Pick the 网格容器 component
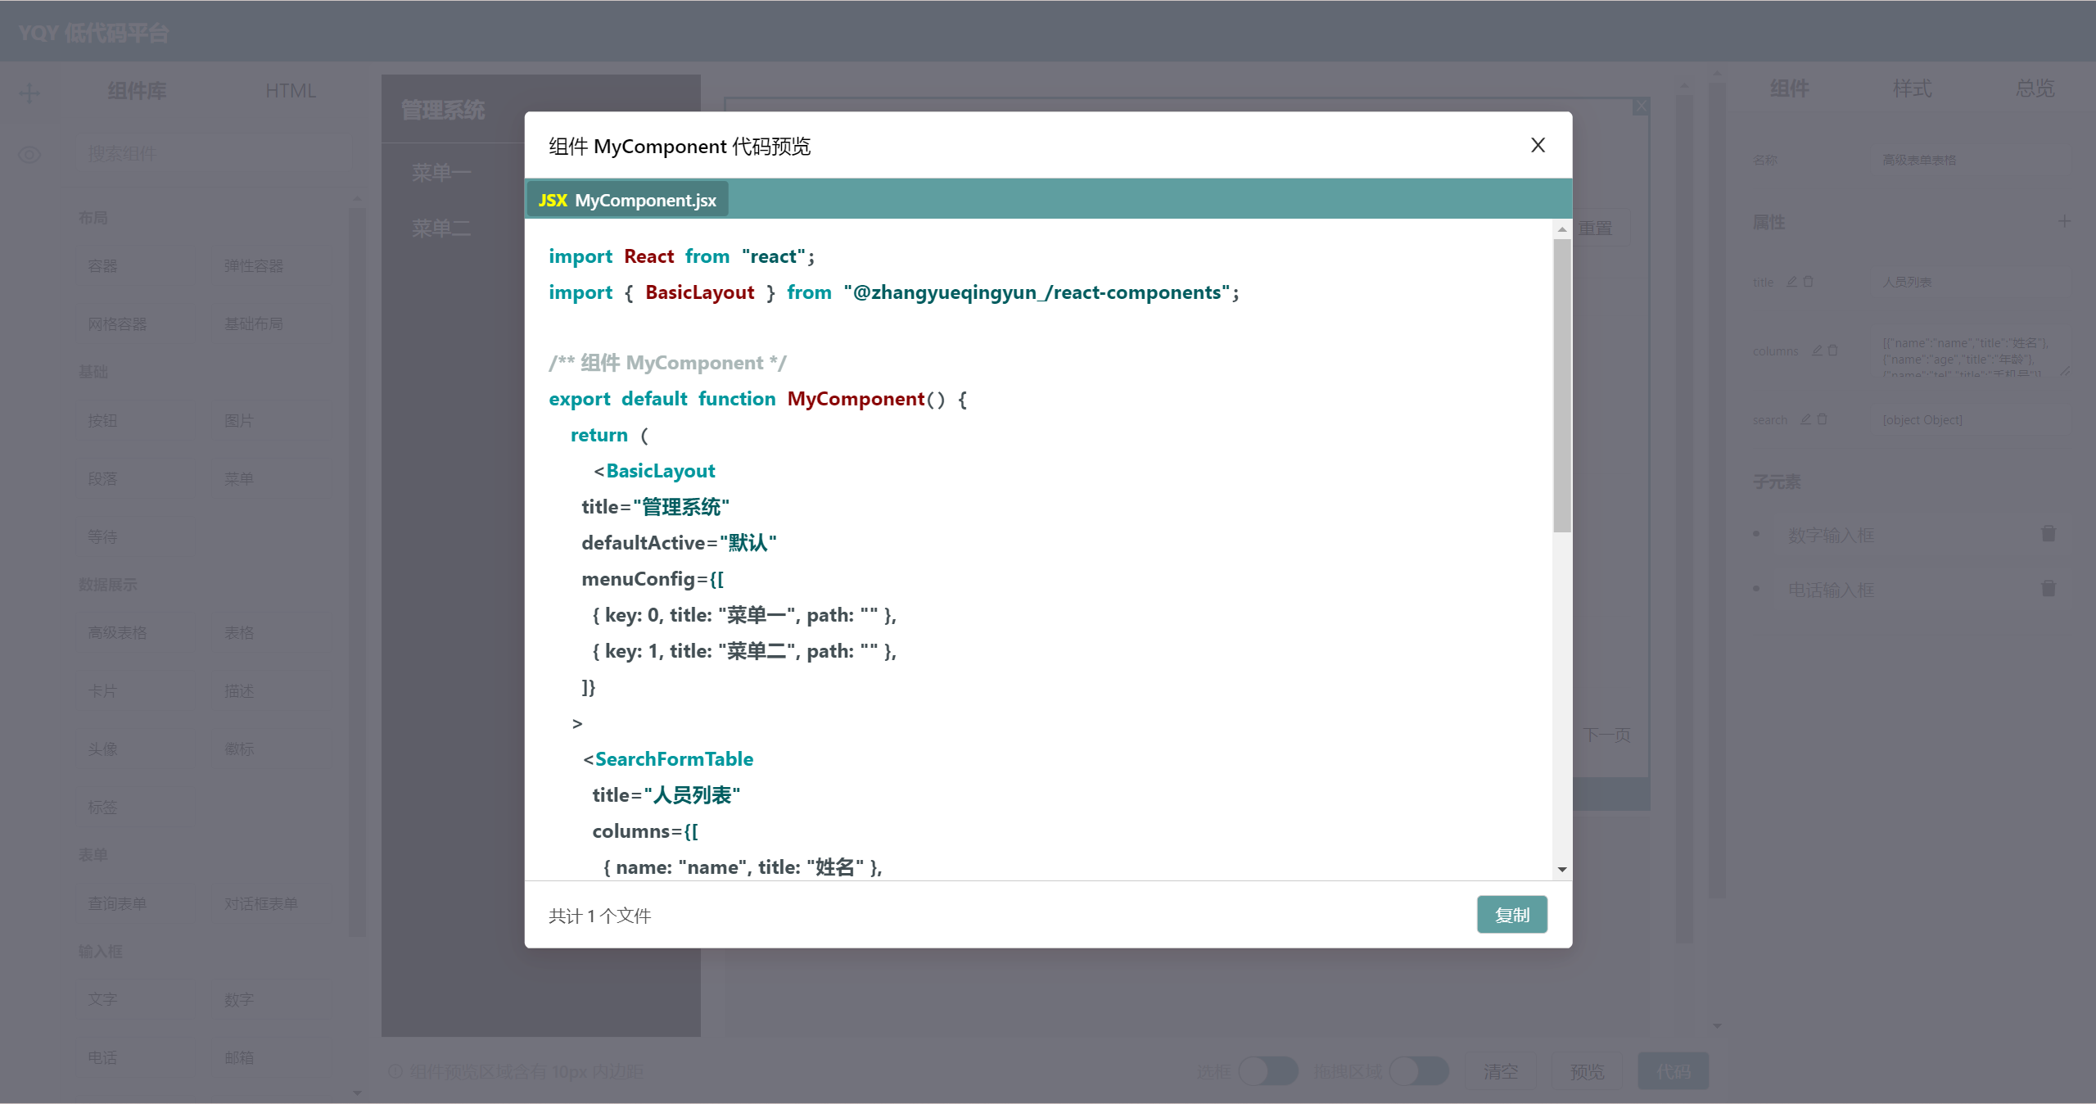This screenshot has width=2096, height=1104. [x=134, y=324]
